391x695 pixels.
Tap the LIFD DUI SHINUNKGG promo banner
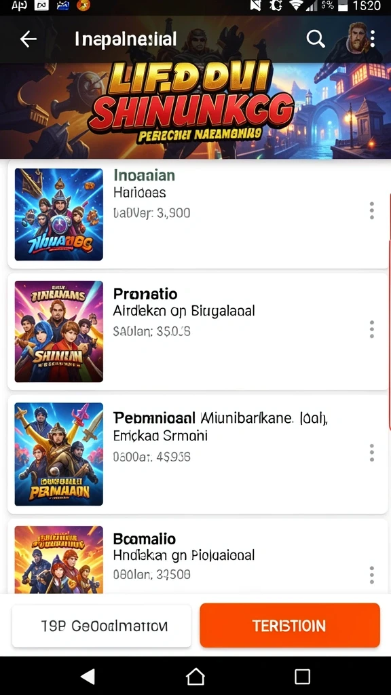(195, 111)
